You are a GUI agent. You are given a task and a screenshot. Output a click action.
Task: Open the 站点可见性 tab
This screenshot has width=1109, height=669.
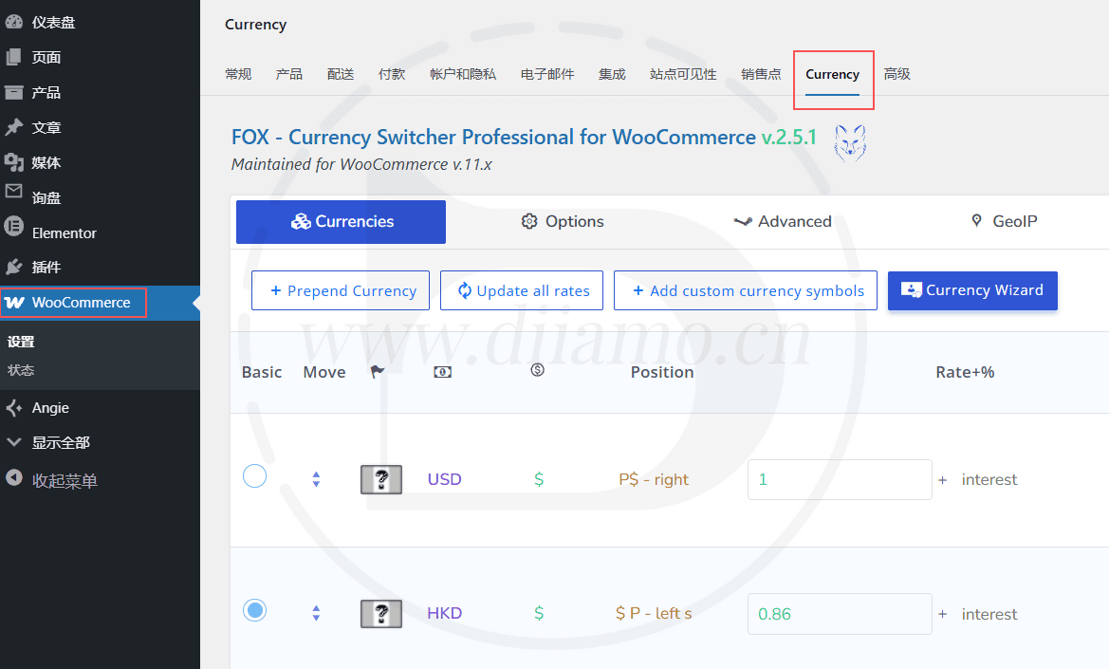683,74
